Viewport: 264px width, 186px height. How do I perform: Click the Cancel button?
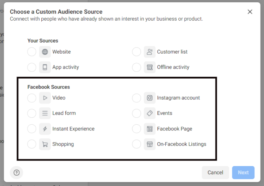click(215, 173)
